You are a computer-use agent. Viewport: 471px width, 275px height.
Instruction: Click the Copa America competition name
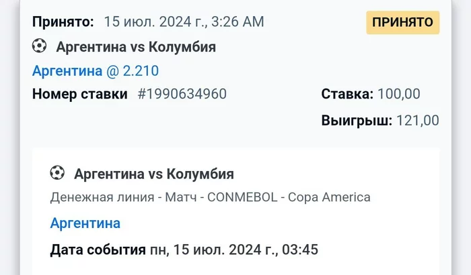pos(329,197)
